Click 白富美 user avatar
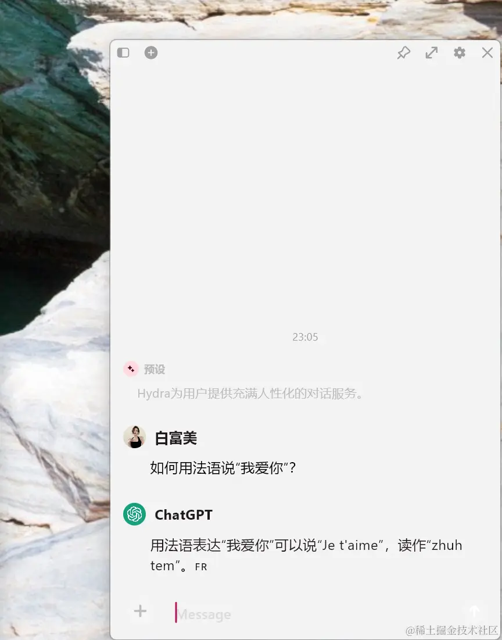Viewport: 502px width, 640px height. point(135,437)
